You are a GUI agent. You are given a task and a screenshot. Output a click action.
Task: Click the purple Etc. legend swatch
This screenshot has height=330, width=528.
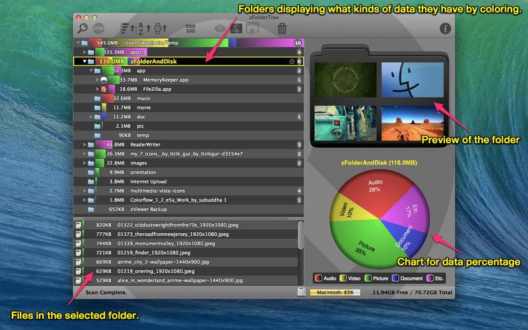click(x=430, y=278)
